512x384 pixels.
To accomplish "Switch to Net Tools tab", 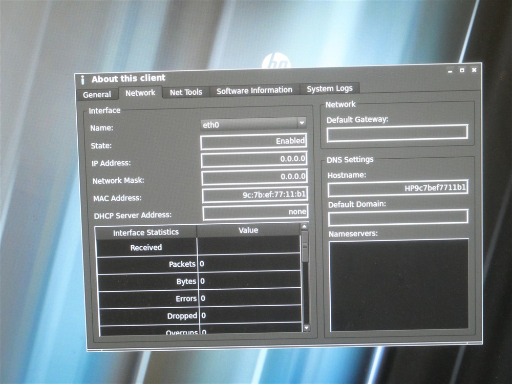I will [186, 92].
